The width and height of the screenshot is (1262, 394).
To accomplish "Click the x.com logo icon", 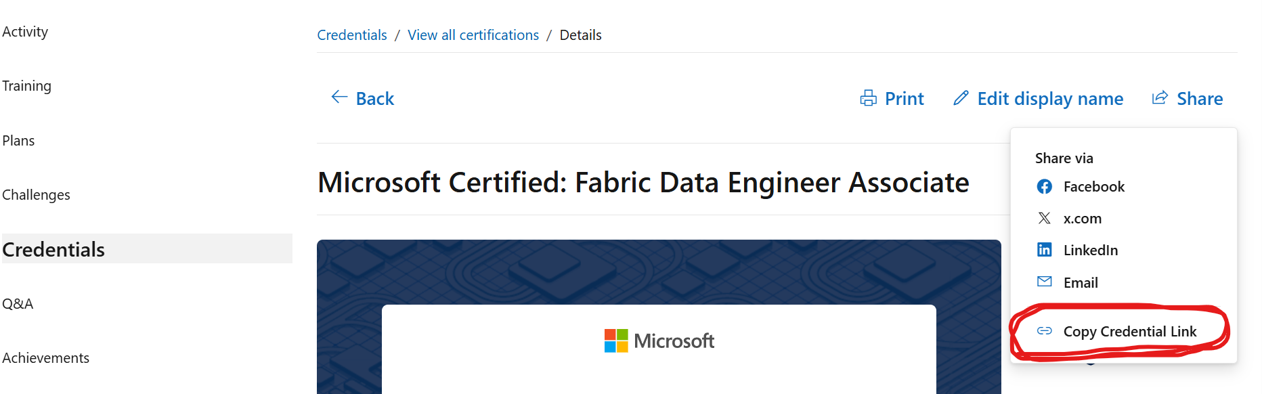I will coord(1044,218).
